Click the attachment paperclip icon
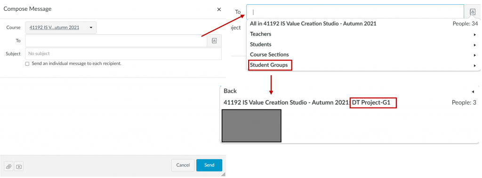The width and height of the screenshot is (482, 178). tap(9, 167)
